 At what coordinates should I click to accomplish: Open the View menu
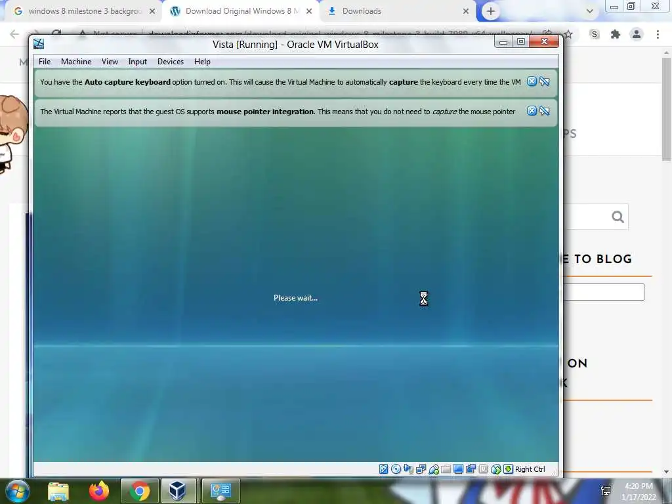click(x=110, y=62)
